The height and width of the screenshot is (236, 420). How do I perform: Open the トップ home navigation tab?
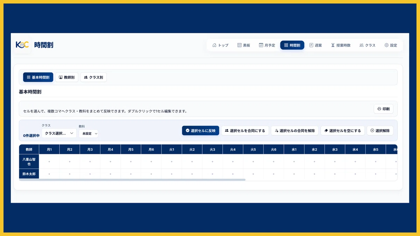click(220, 45)
